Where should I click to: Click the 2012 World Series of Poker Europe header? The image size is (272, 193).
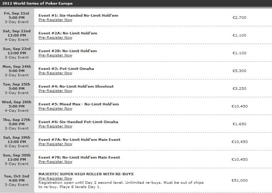pyautogui.click(x=37, y=3)
